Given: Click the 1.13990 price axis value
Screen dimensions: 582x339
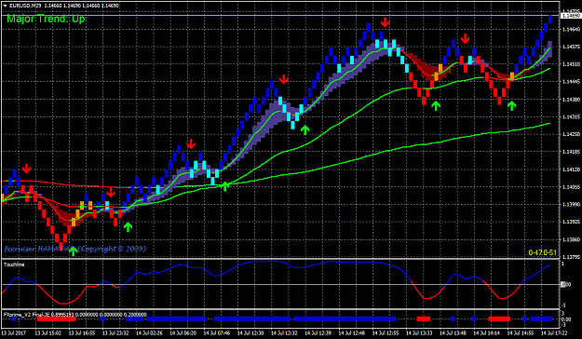Looking at the screenshot, I should coord(572,205).
